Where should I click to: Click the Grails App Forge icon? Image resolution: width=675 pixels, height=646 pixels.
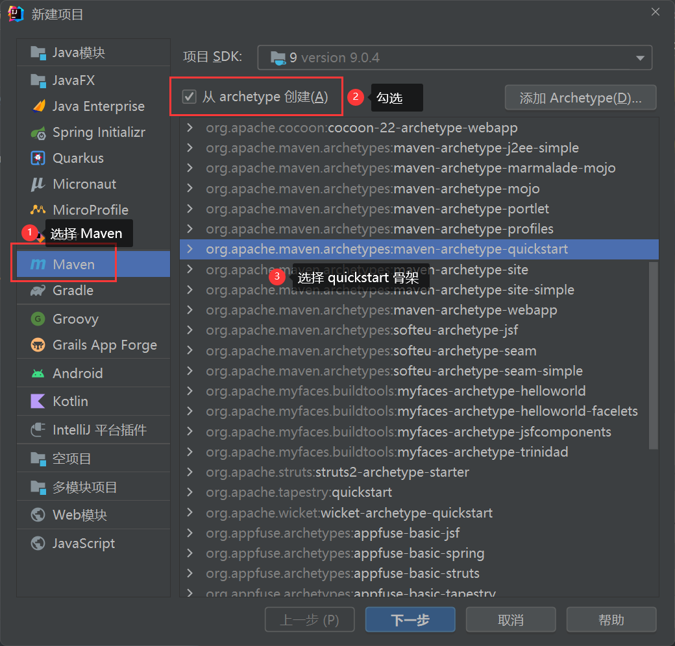[x=38, y=345]
